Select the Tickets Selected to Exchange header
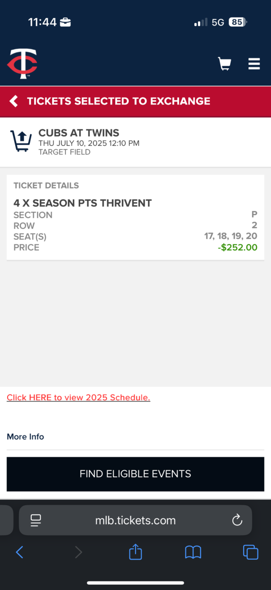This screenshot has width=271, height=590. click(119, 101)
